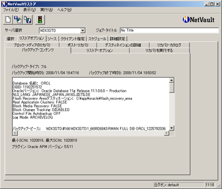Click the third toolbar icon with disk

coord(28,20)
